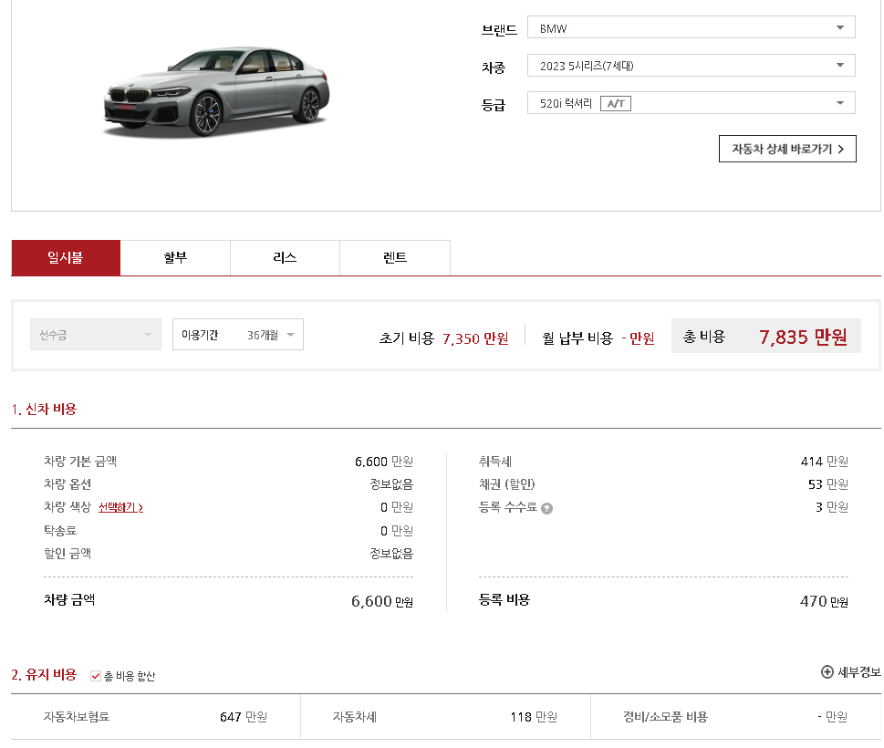Image resolution: width=884 pixels, height=748 pixels.
Task: Click the 채권 (할인) 53 만원 value
Action: point(828,484)
